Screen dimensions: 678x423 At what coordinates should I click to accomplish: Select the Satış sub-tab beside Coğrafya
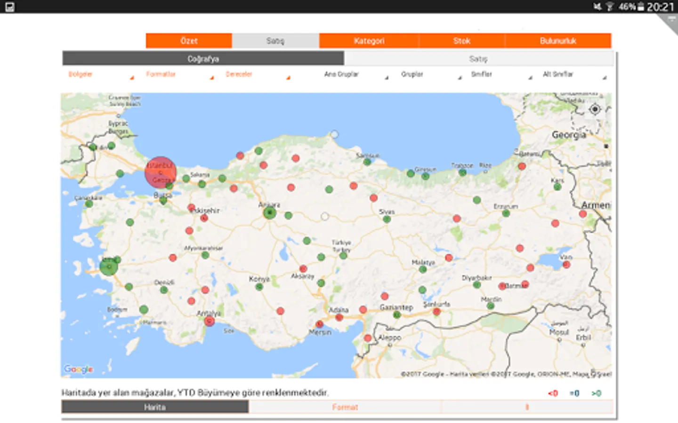[x=478, y=59]
